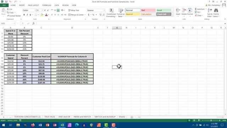Open the Calibri font name dropdown

(x=35, y=10)
